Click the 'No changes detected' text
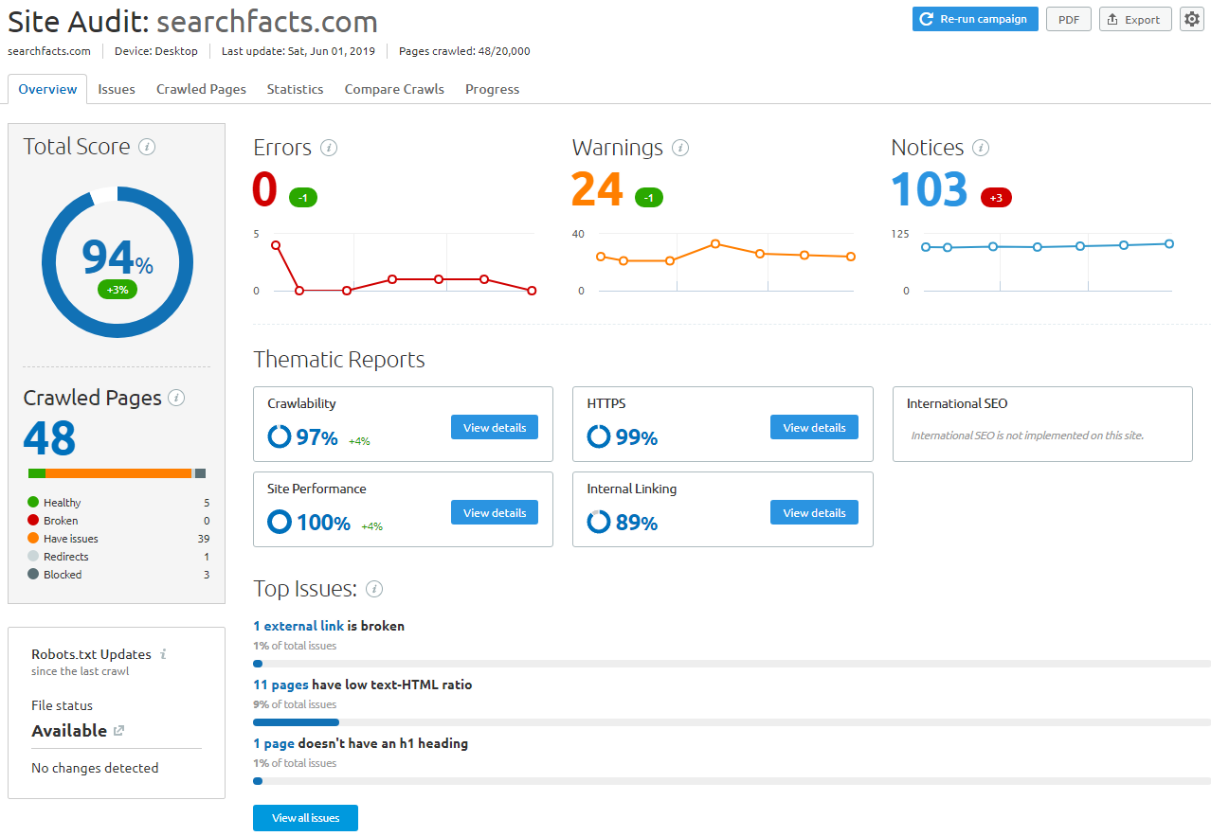The image size is (1211, 836). tap(95, 768)
